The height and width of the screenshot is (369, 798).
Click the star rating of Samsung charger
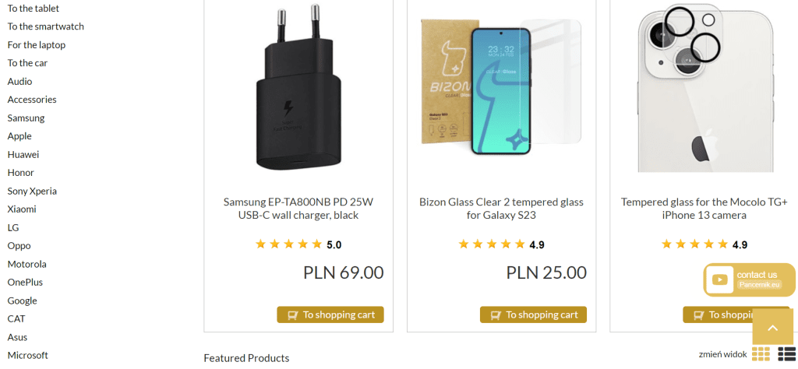(289, 244)
